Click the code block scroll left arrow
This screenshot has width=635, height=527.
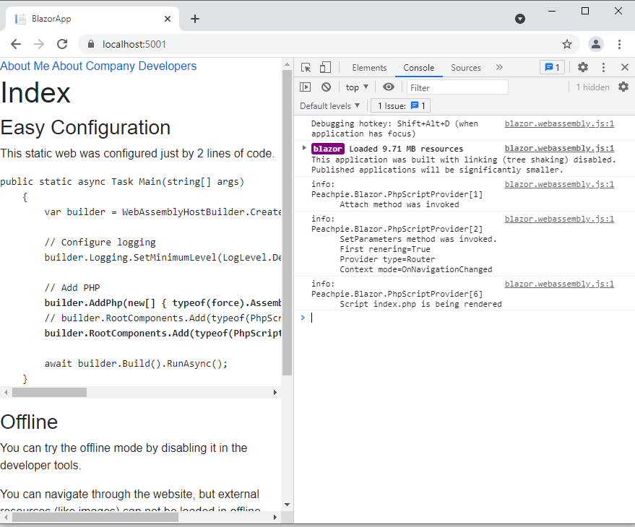coord(6,392)
